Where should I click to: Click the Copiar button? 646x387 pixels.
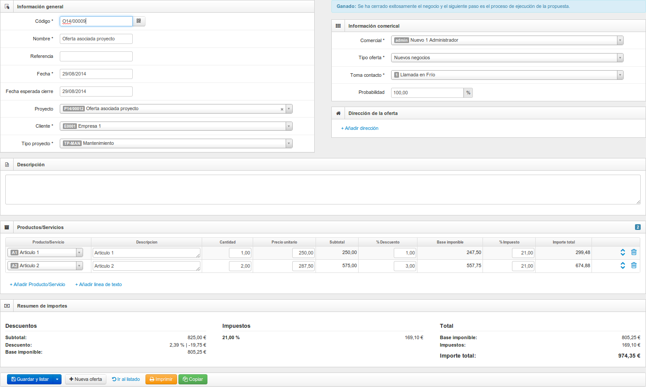(193, 379)
